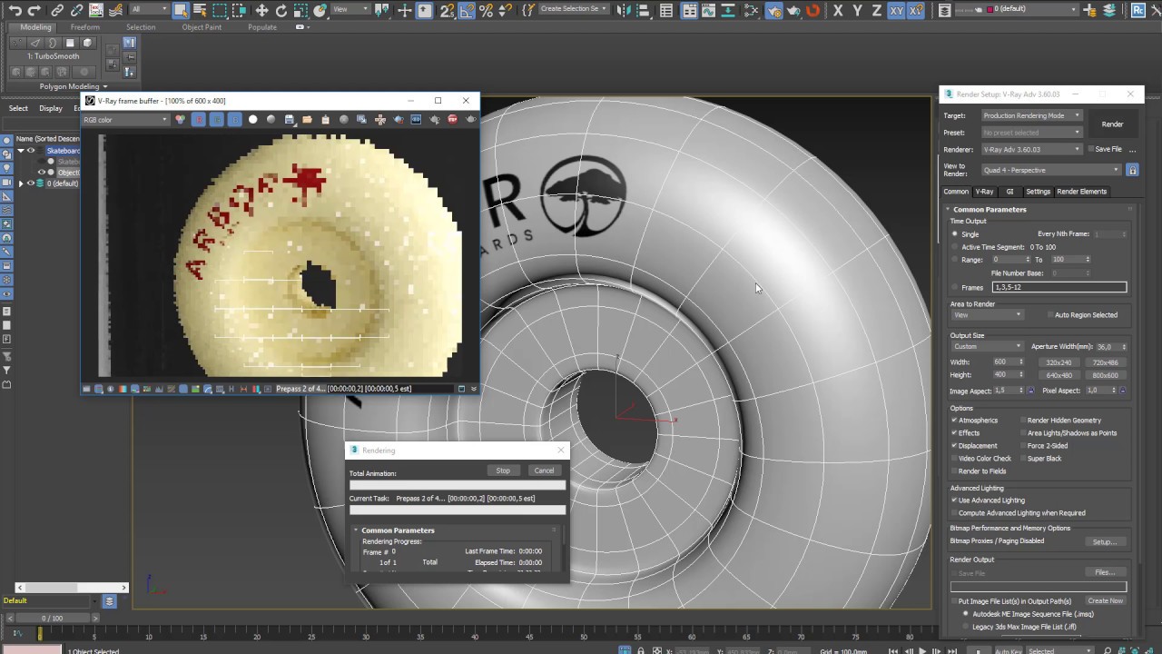
Task: Open Renderer dropdown V-Ray Adv 3.60.03
Action: [x=1031, y=149]
